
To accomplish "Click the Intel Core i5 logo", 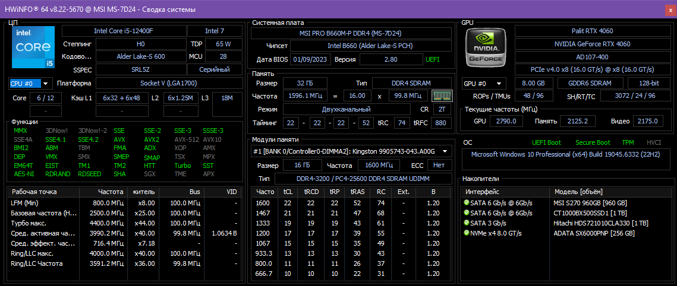I will click(x=33, y=47).
